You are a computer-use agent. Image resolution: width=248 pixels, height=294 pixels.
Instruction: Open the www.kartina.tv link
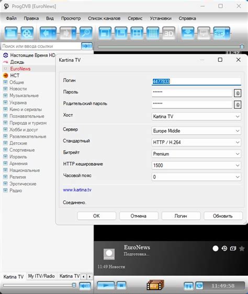pos(77,190)
